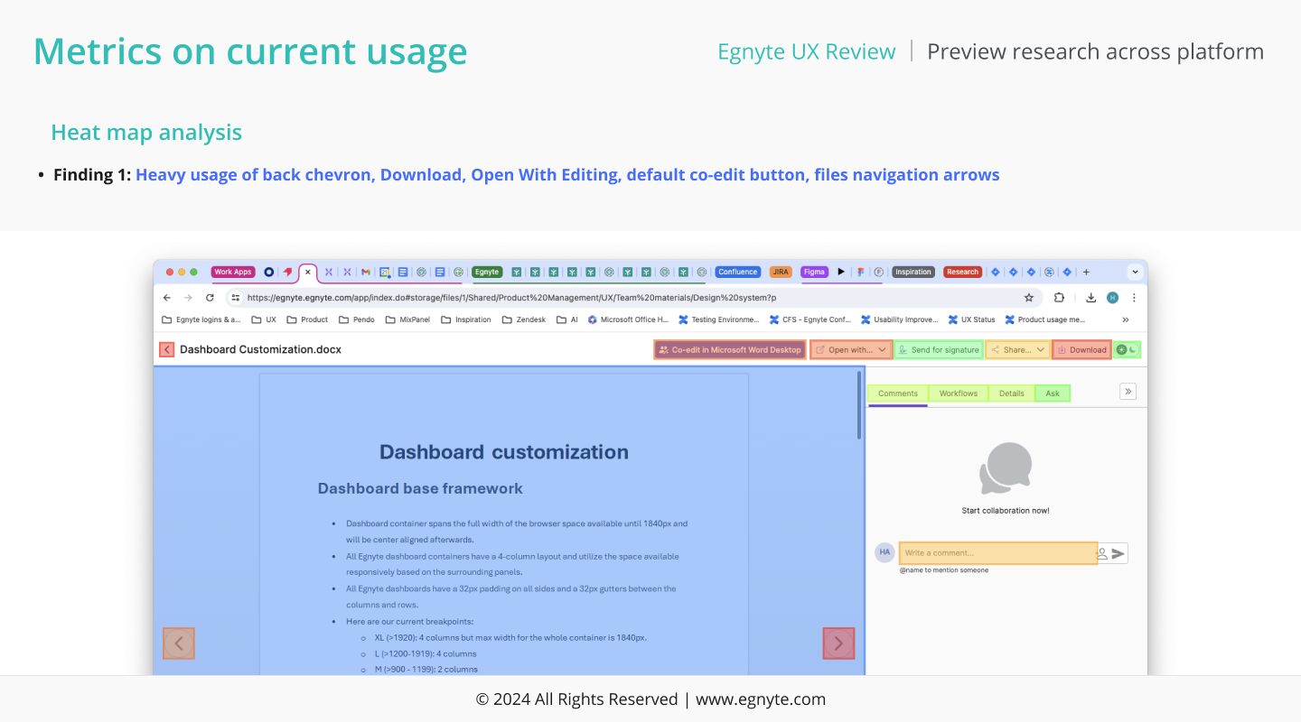Open the Pendo bookmark folder
The image size is (1301, 722).
(356, 319)
